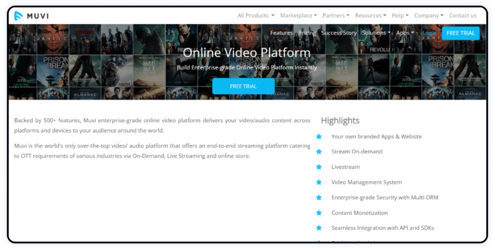Select 'Content Monetization' highlight text
This screenshot has width=495, height=249.
(359, 213)
